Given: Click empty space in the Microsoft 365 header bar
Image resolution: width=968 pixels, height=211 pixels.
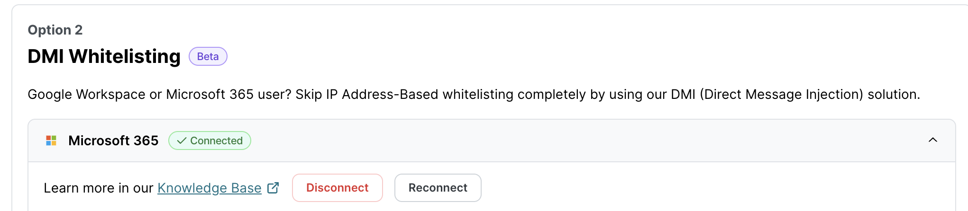Looking at the screenshot, I should (x=569, y=141).
